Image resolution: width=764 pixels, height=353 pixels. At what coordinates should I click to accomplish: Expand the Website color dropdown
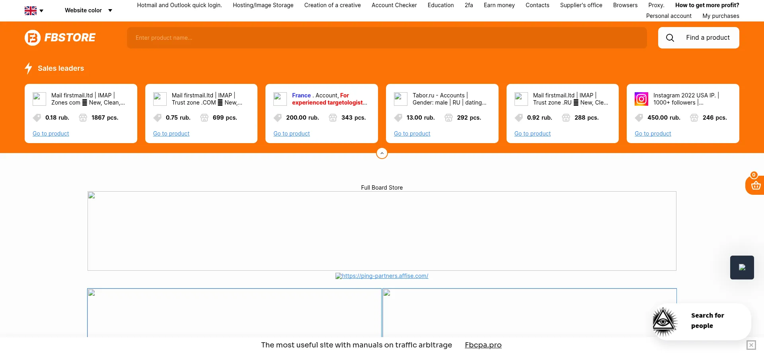88,10
